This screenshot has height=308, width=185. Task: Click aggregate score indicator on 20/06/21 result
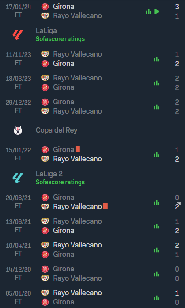[179, 204]
